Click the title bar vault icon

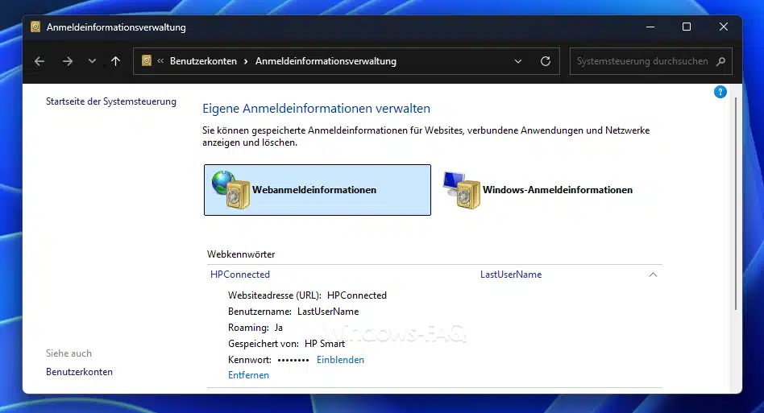pos(35,27)
